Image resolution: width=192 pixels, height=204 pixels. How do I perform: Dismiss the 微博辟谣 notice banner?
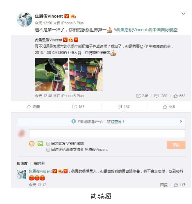(181, 121)
